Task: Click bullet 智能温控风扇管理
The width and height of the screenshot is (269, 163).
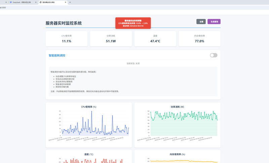Action: pyautogui.click(x=63, y=84)
